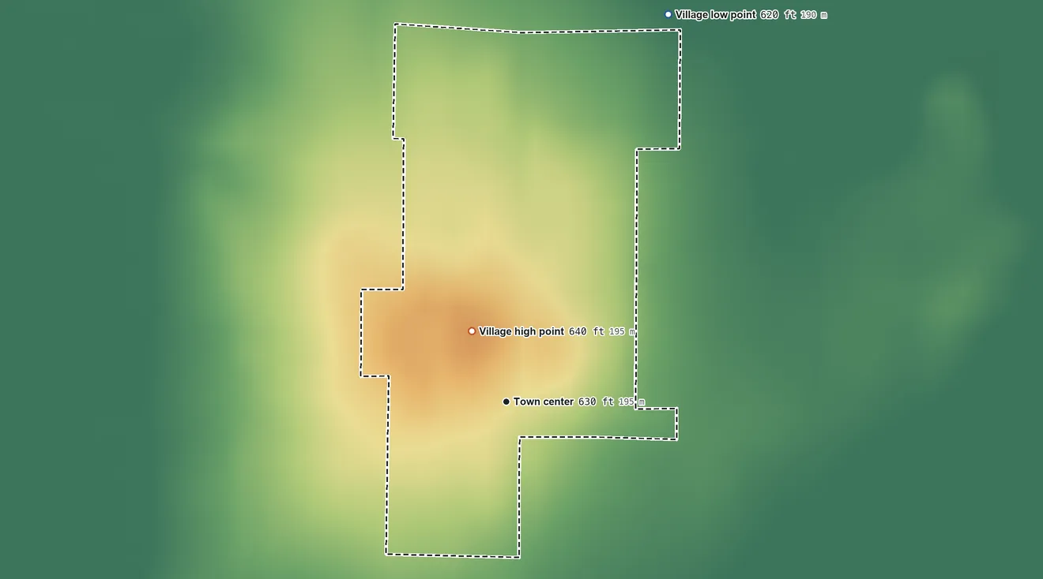Select the 'Village low point' label text

point(715,14)
